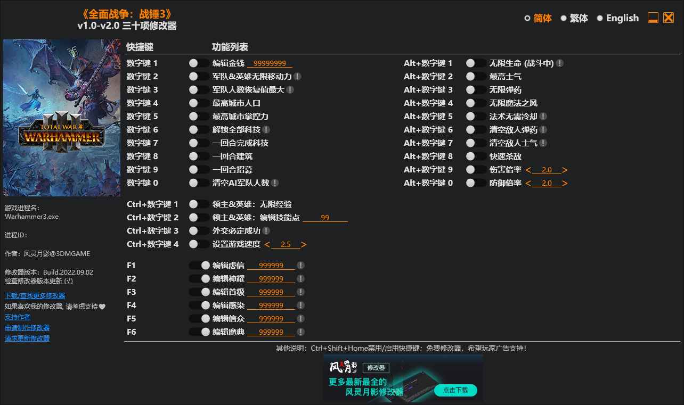
Task: Click info icon next to 军队&英雄无限移动力
Action: [297, 77]
